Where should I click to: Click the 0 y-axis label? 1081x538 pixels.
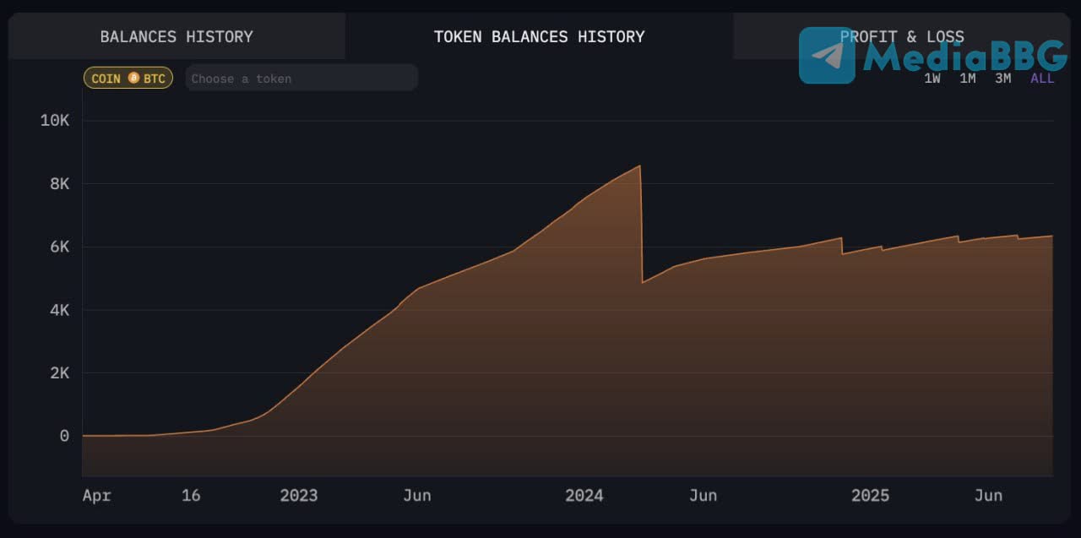point(64,436)
